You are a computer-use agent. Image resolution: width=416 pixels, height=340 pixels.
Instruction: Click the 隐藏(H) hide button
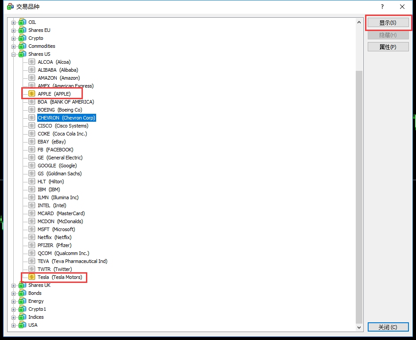[388, 35]
